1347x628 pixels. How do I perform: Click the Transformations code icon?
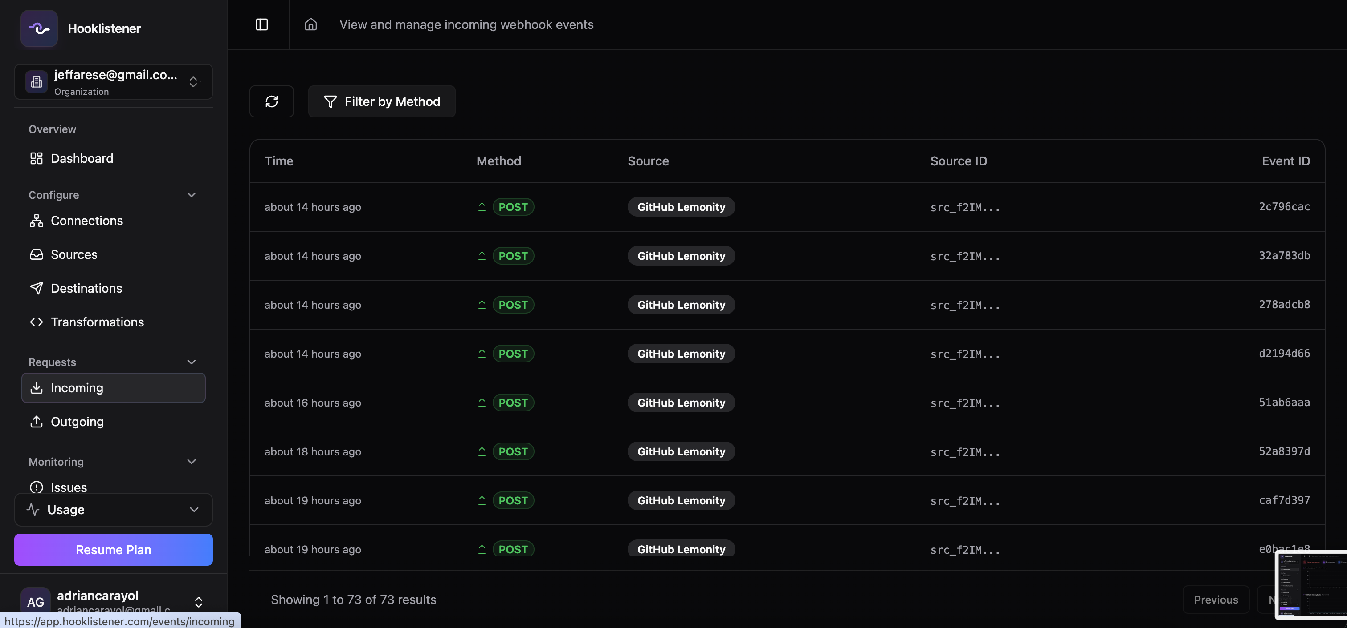pos(36,322)
